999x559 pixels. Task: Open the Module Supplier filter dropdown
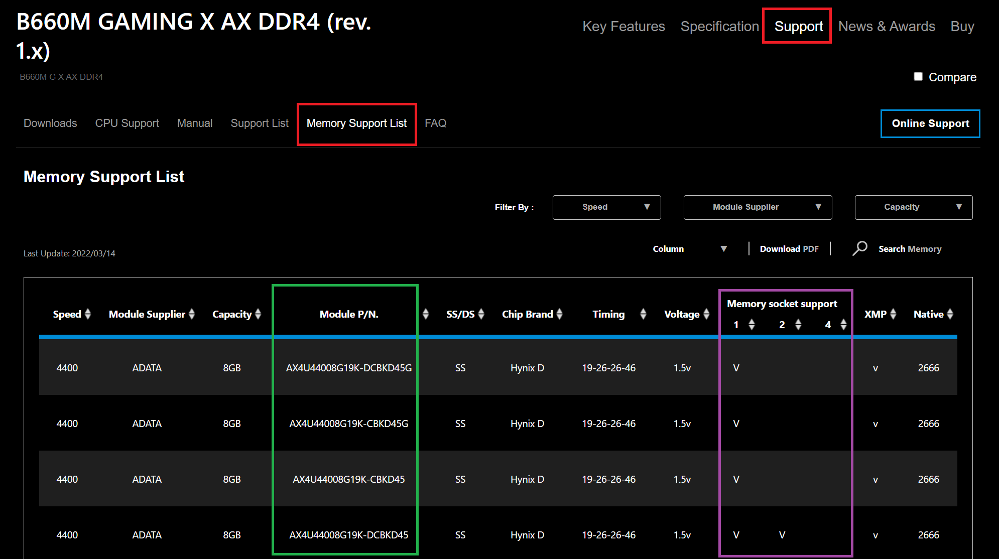(758, 207)
